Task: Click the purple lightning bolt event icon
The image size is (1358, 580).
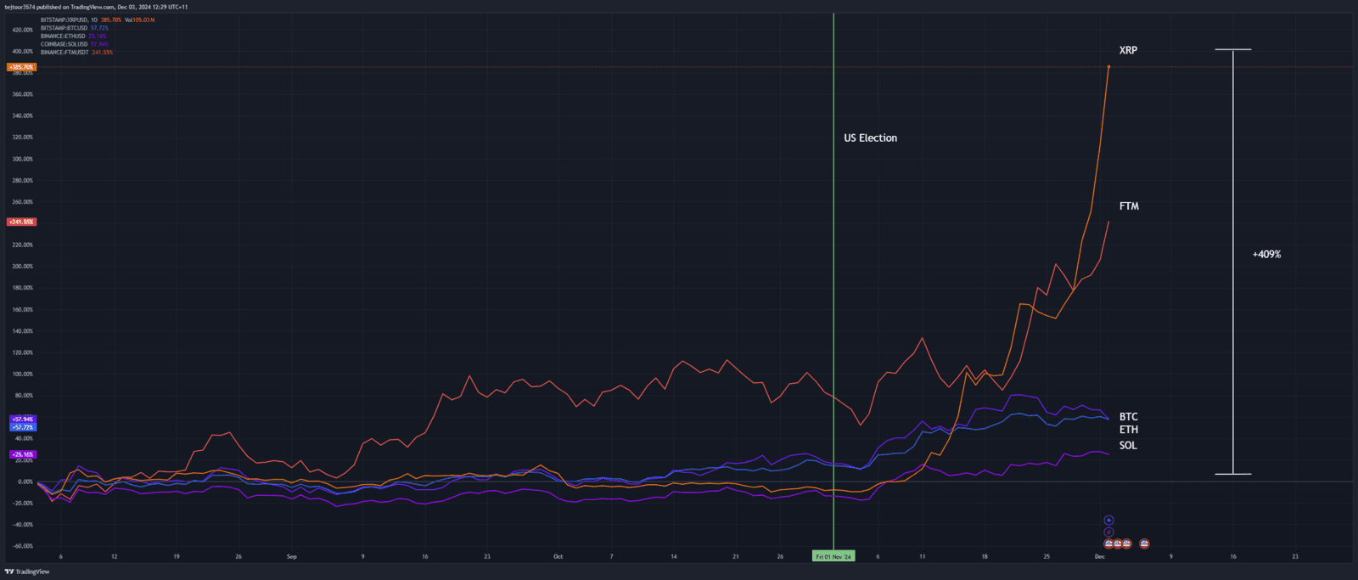Action: (1108, 532)
